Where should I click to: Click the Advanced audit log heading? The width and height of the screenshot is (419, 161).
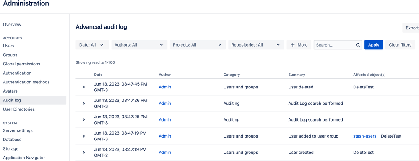coord(101,27)
